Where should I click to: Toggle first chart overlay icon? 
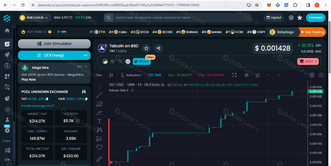247,75
